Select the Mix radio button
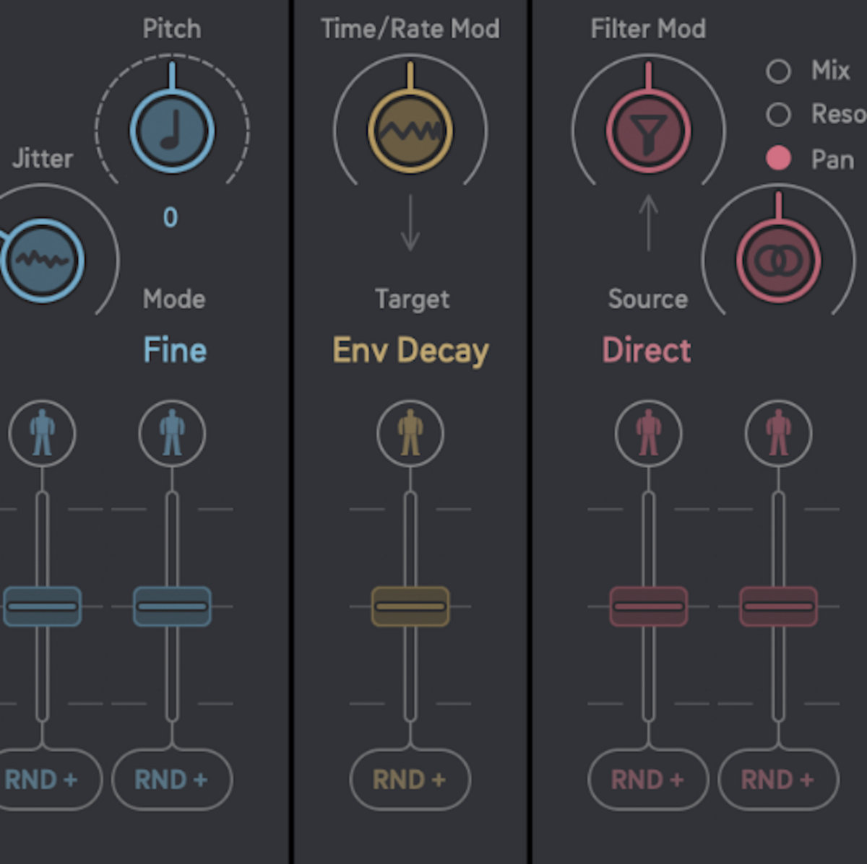 tap(778, 71)
